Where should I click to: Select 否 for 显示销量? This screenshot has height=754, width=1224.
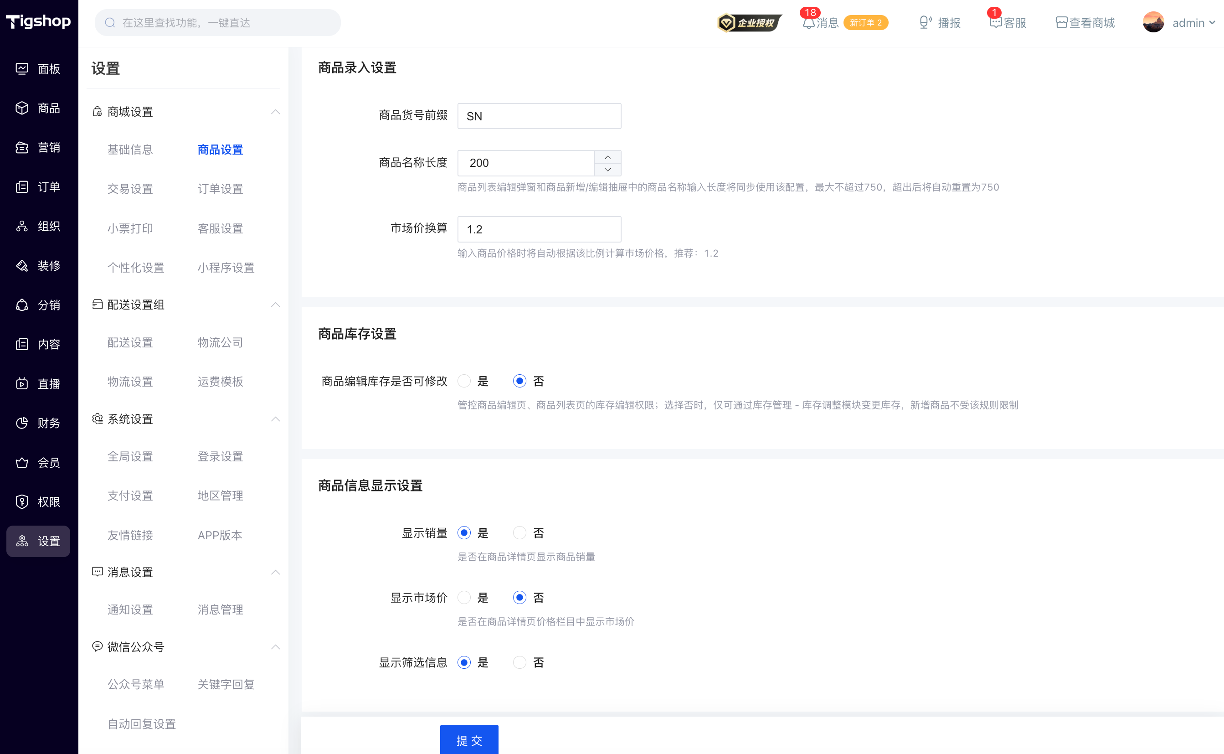coord(519,532)
